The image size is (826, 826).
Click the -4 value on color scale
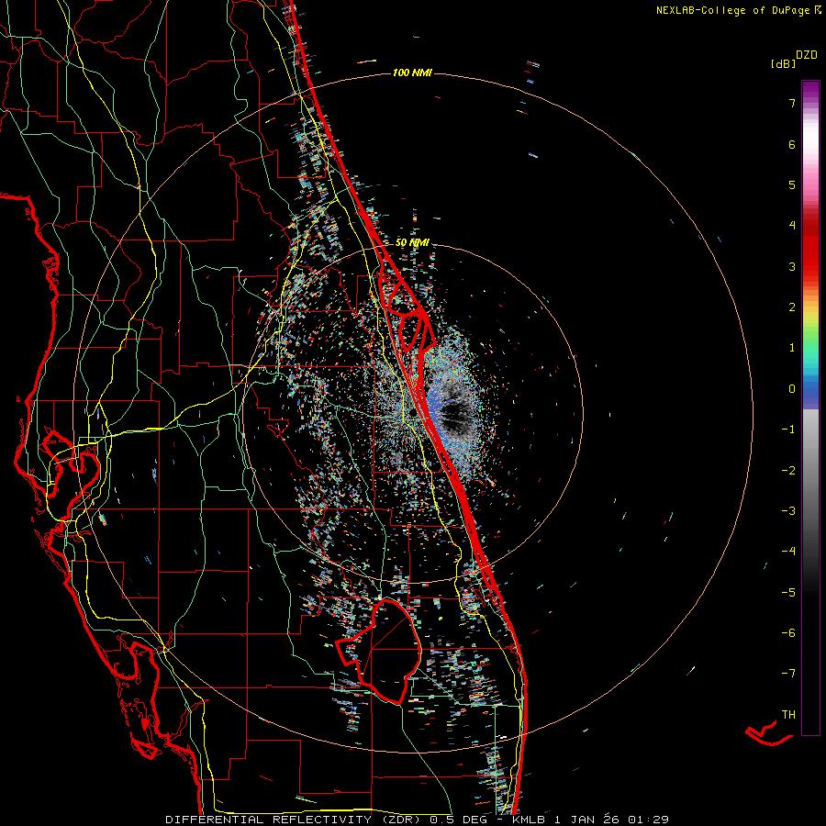click(x=788, y=551)
